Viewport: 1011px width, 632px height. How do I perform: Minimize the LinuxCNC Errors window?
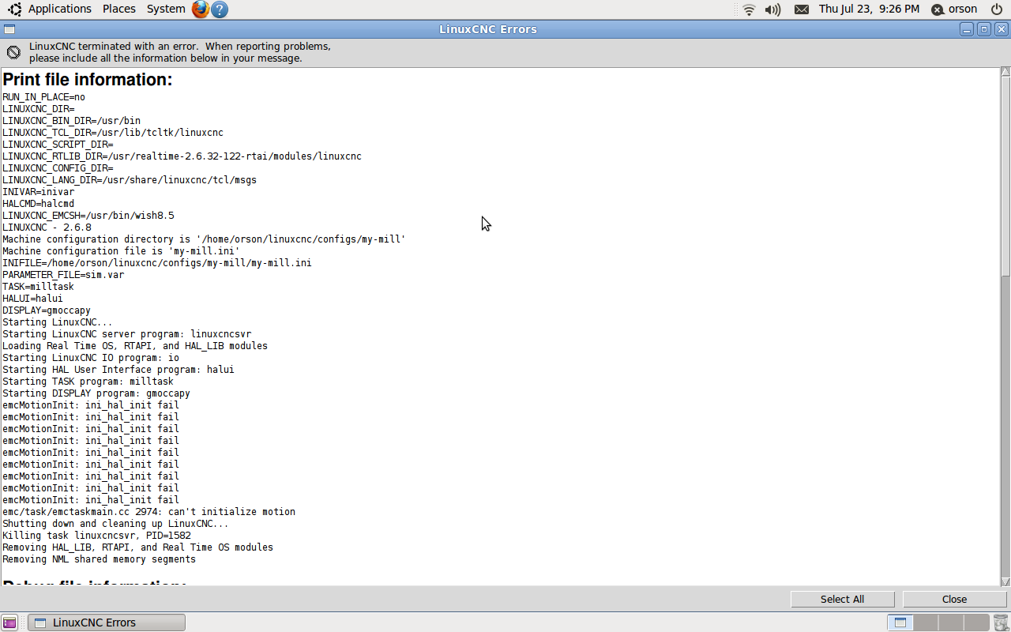click(967, 29)
